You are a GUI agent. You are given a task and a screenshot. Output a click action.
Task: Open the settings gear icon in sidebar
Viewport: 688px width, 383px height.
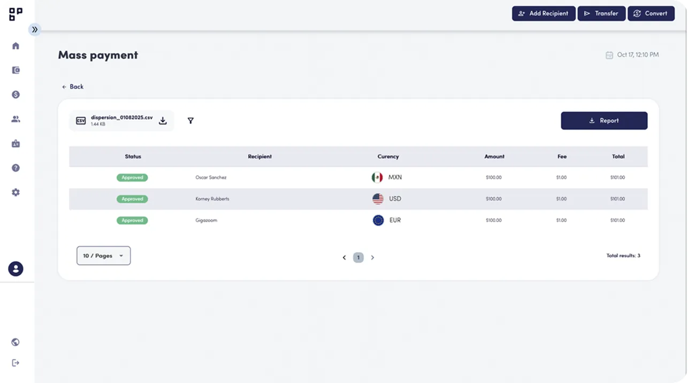click(x=16, y=192)
